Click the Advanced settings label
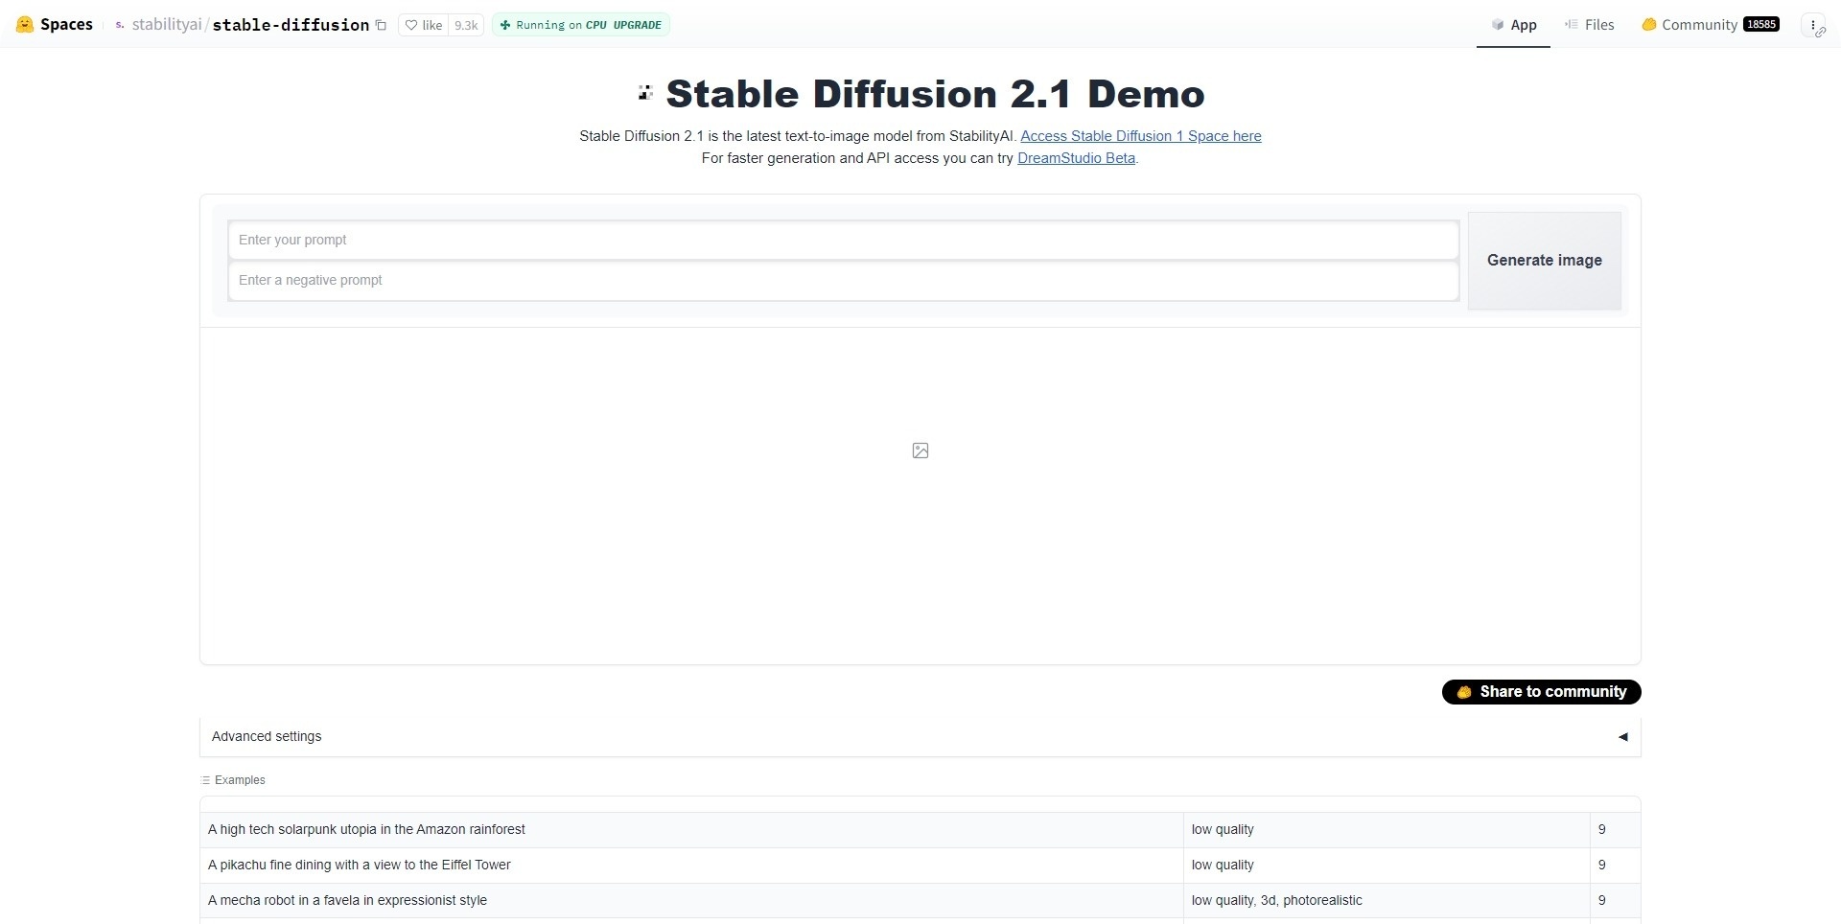 point(267,737)
